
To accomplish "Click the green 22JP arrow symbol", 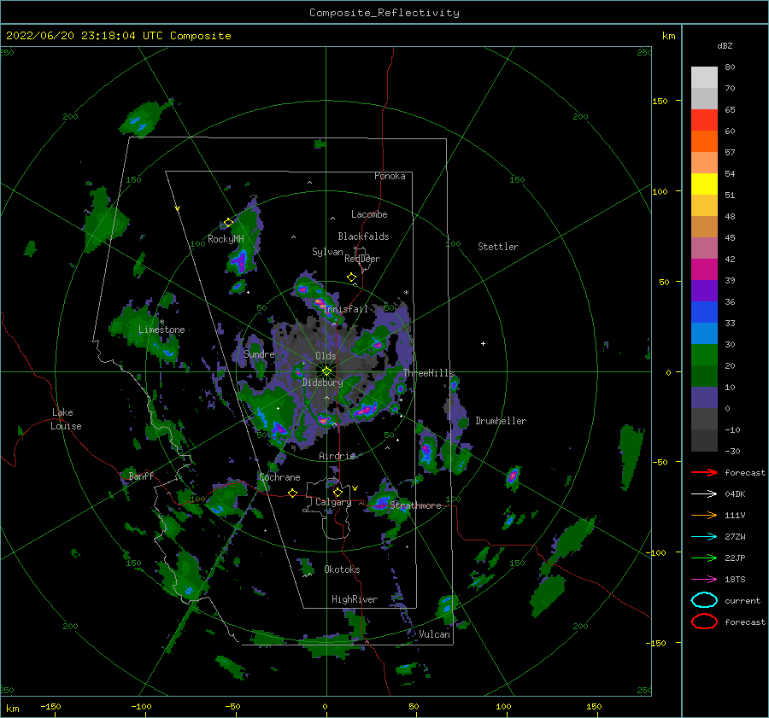I will point(704,557).
